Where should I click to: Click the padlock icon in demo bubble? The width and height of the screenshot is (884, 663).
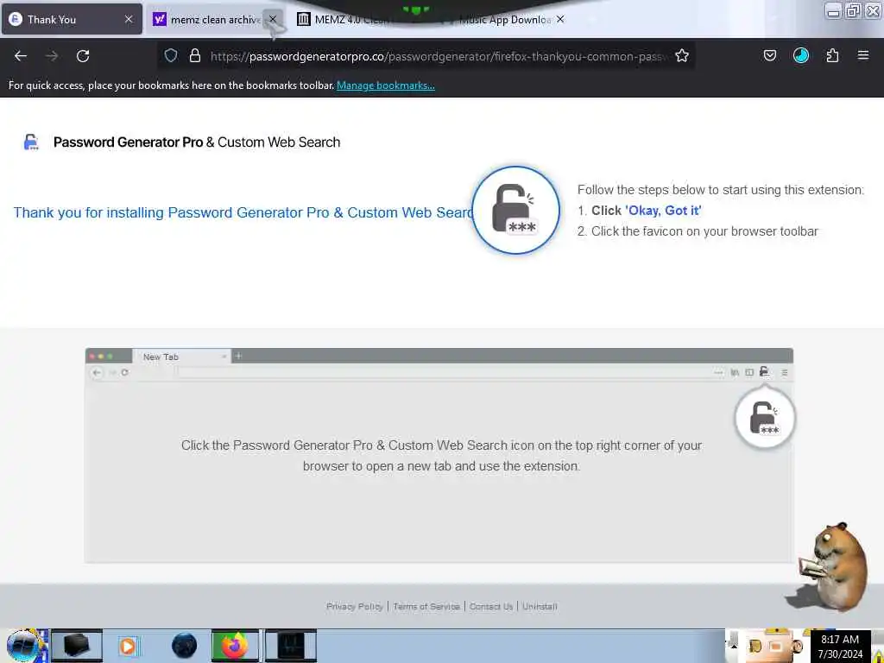point(765,419)
